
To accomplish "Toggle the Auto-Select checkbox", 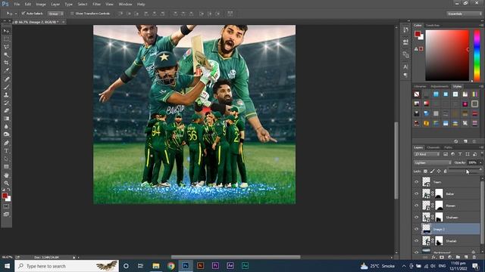I will (x=23, y=14).
